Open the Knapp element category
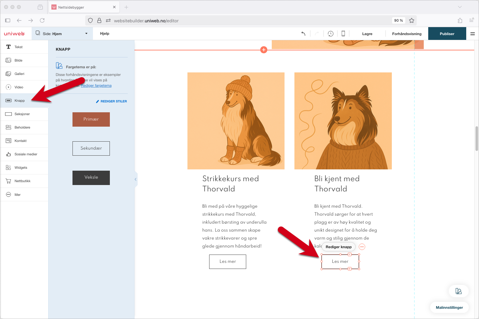 click(x=24, y=100)
